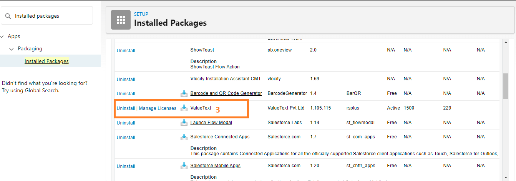The width and height of the screenshot is (516, 181).
Task: Click namespace prefix rsplus
Action: [353, 108]
